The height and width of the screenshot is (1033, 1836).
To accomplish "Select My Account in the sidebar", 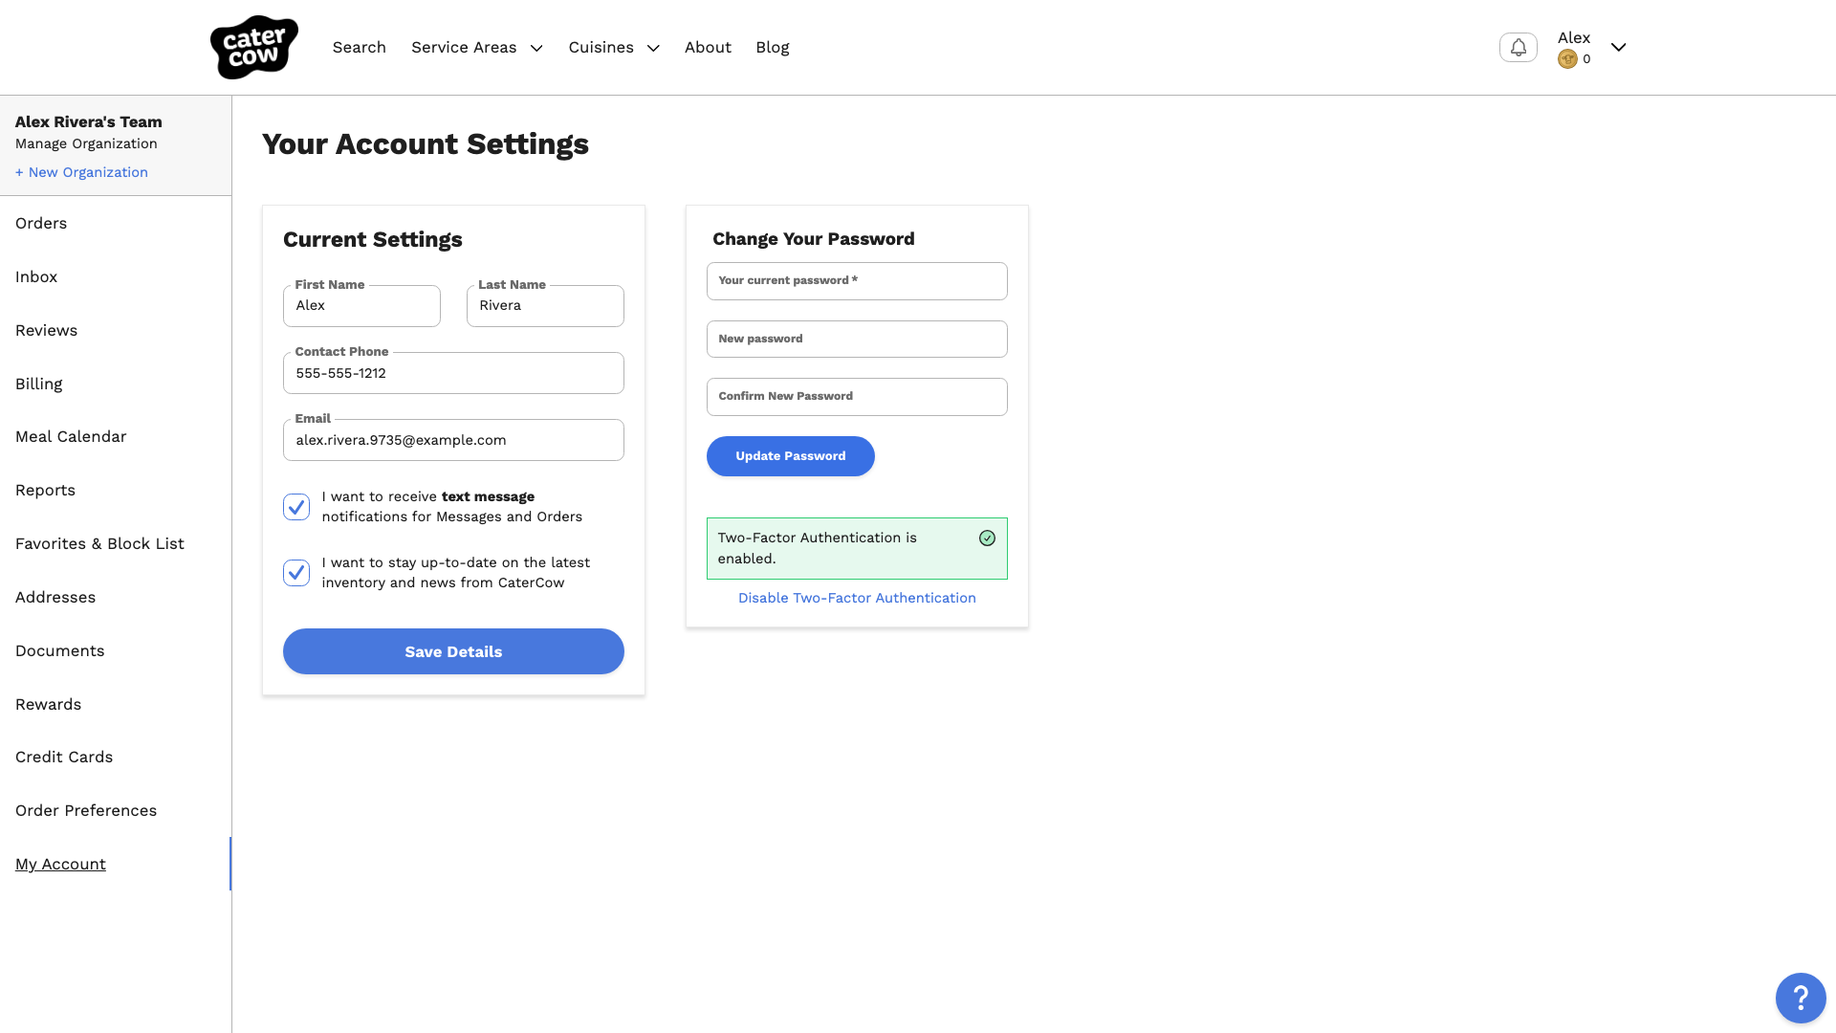I will pyautogui.click(x=60, y=864).
